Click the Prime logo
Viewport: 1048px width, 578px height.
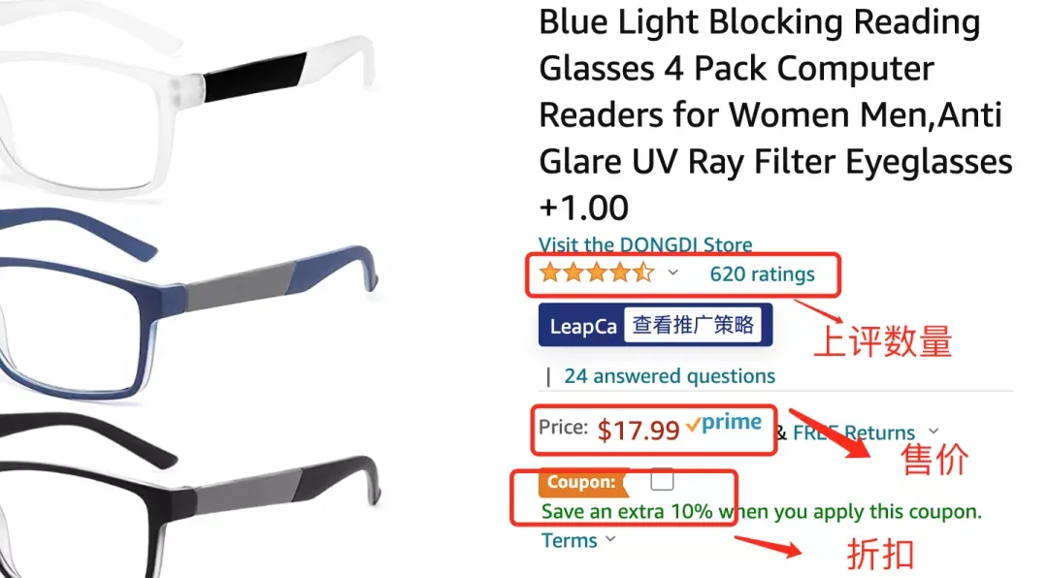click(x=724, y=424)
